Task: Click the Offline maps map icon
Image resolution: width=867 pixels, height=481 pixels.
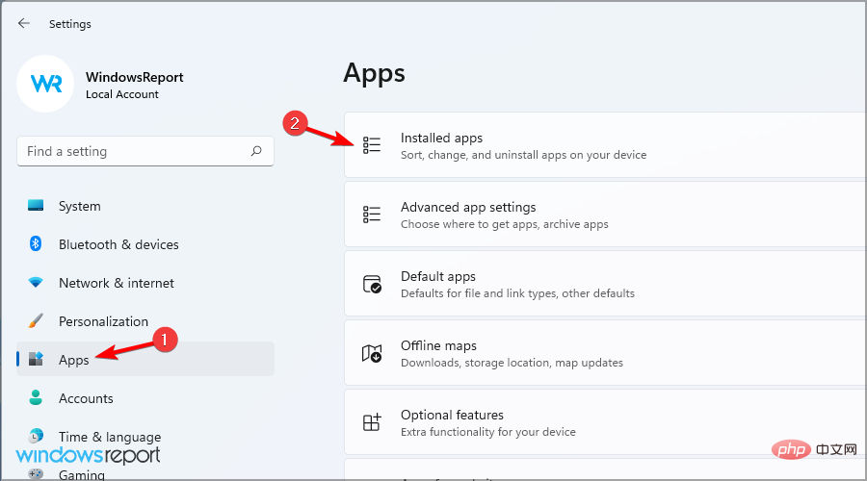Action: (372, 353)
